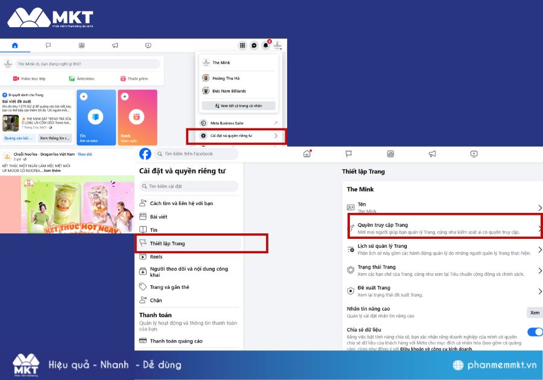Open Quyền truy cập Trang row
This screenshot has width=543, height=380.
(444, 229)
